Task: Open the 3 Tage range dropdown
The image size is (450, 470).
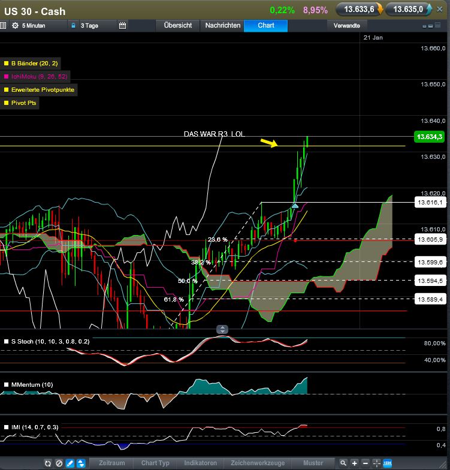Action: pos(90,26)
